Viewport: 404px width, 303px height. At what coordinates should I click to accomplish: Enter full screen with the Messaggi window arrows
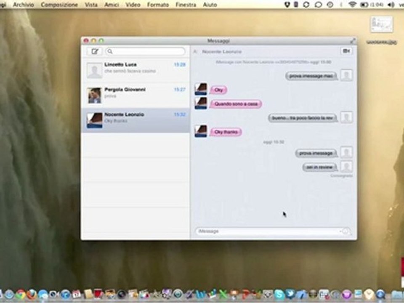pyautogui.click(x=353, y=41)
